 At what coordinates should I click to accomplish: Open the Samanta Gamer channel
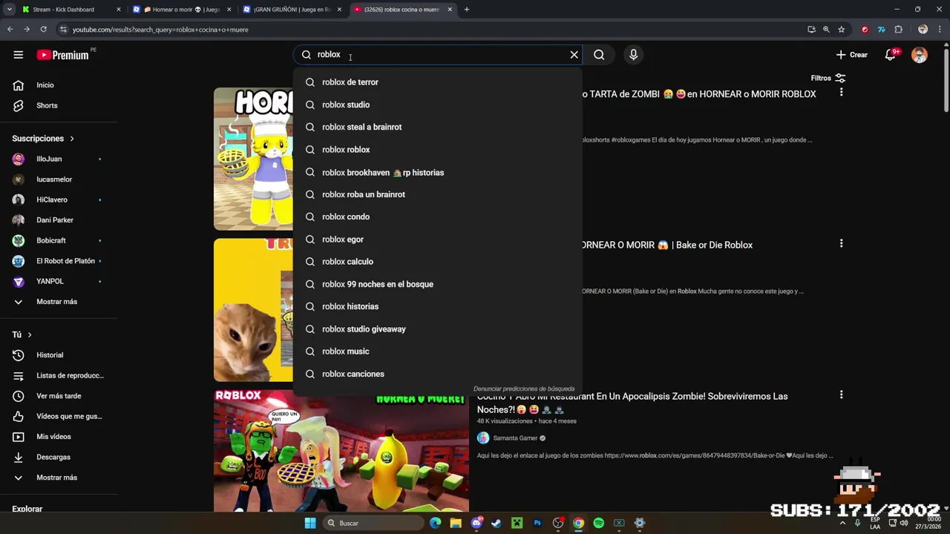click(x=515, y=438)
